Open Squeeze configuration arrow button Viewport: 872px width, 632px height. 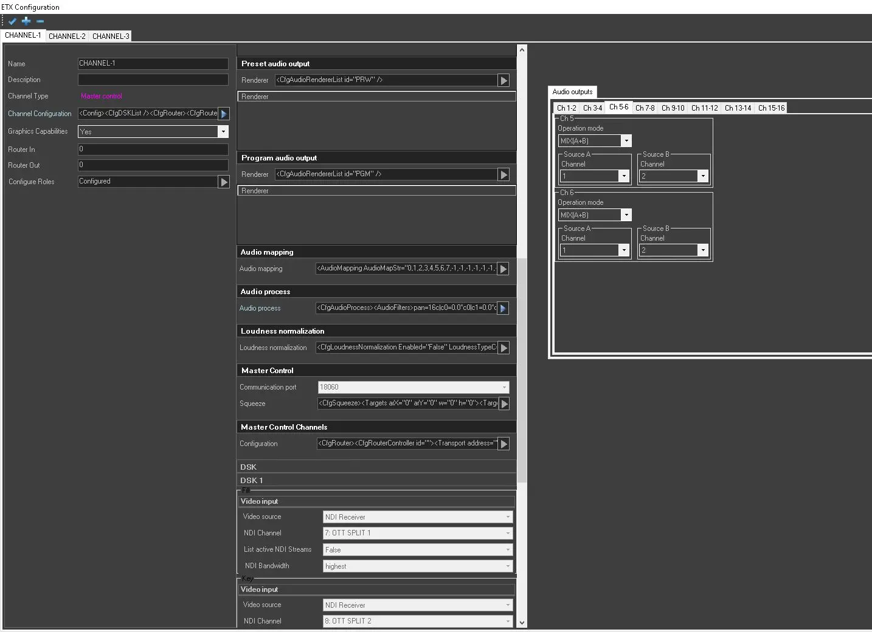coord(503,404)
